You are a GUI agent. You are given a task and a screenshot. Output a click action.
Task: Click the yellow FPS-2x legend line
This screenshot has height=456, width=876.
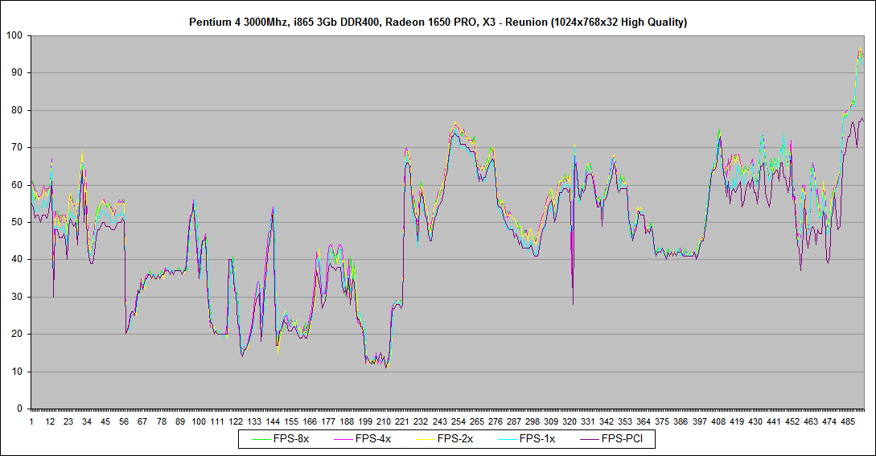click(x=426, y=439)
